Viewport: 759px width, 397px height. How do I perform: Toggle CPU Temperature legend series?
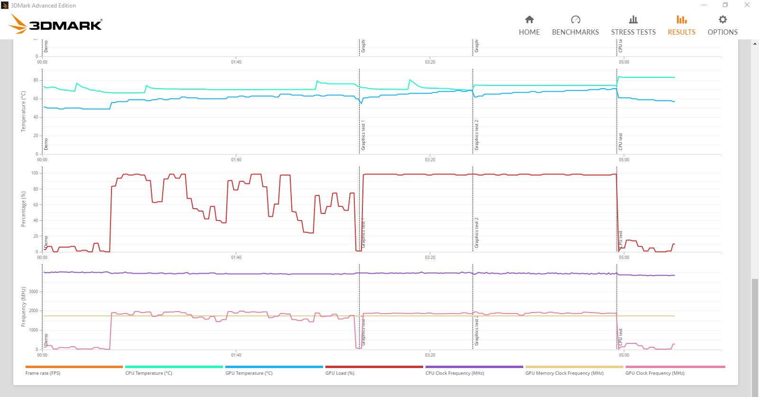(x=148, y=373)
